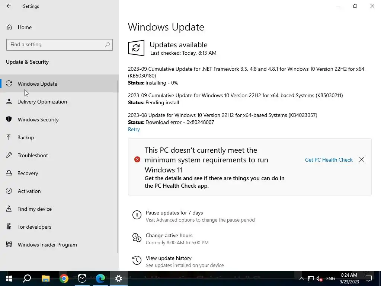Open the taskbar clock showing 8:24 AM
Screen dimensions: 381x286
click(349, 279)
